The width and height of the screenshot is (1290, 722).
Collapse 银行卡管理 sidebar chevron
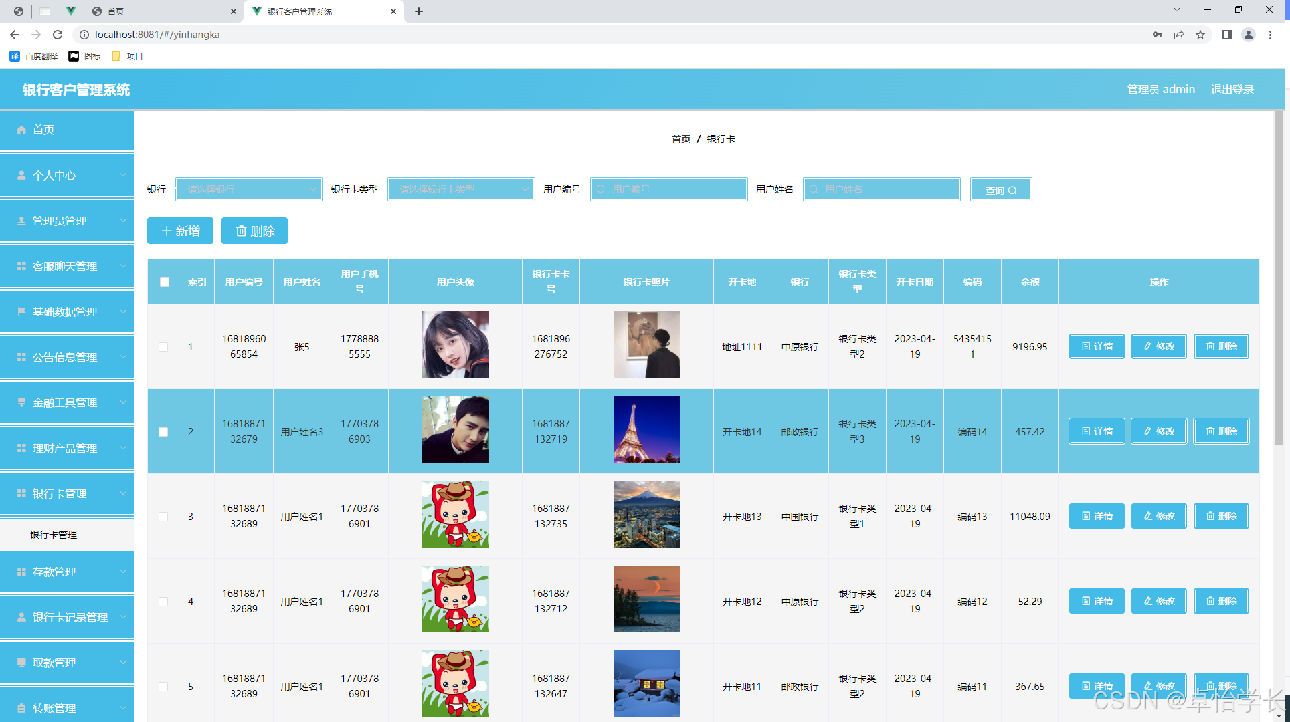(x=123, y=493)
